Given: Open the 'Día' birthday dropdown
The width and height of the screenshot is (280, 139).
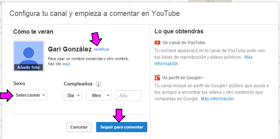Looking at the screenshot, I should (x=73, y=96).
